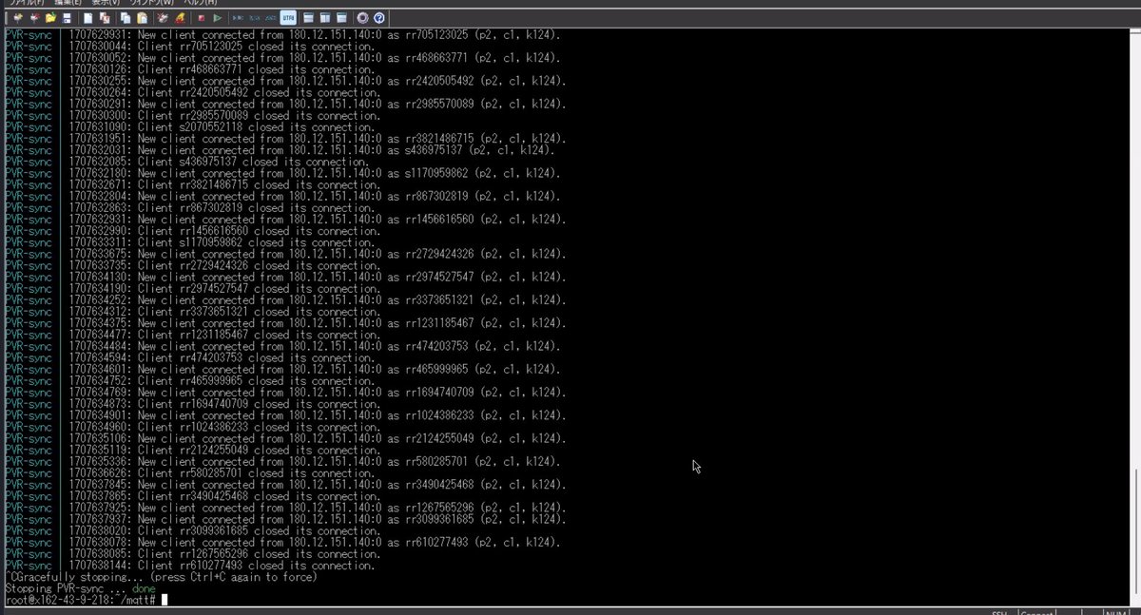The image size is (1141, 615).
Task: Open the ウィンドウ(W) menu
Action: pos(152,3)
